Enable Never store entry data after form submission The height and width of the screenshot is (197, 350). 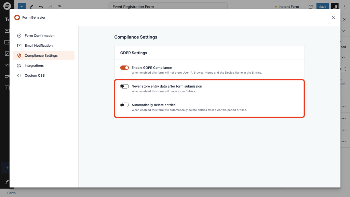[x=124, y=86]
